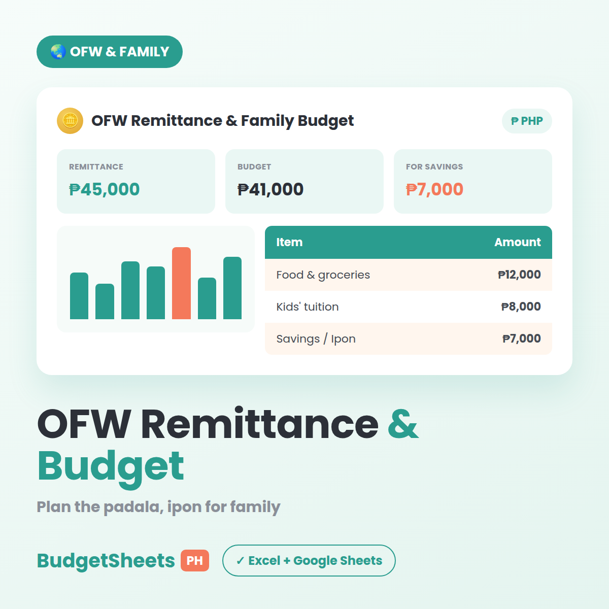
Task: Open the Budget ₱41,000 card
Action: 304,181
